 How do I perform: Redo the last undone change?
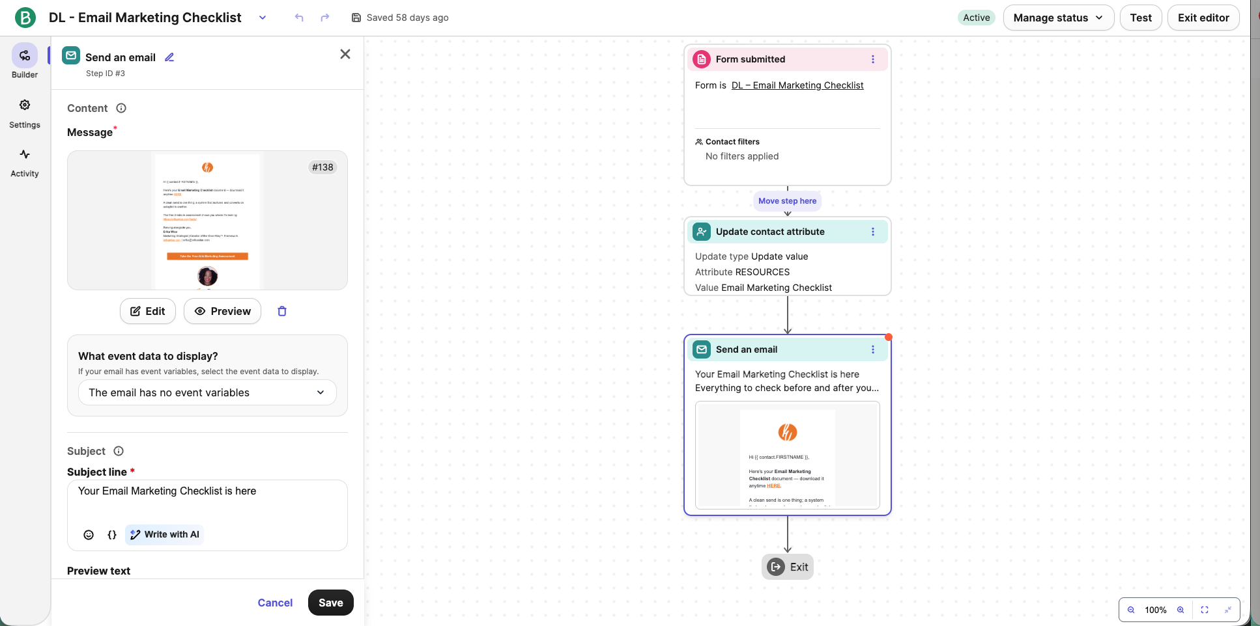tap(325, 18)
